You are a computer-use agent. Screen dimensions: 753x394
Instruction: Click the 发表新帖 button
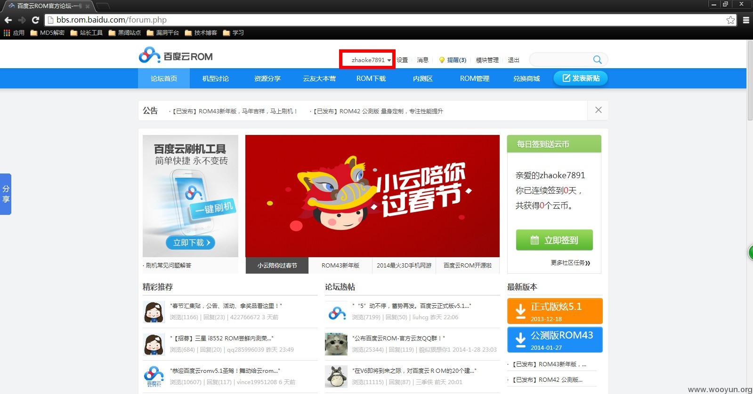coord(581,78)
